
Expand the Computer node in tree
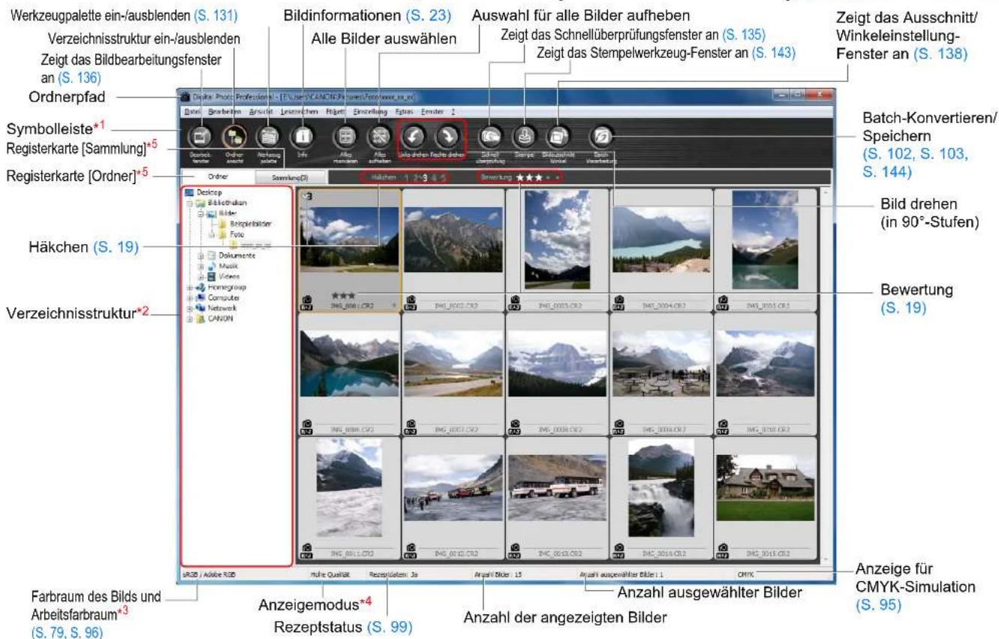coord(188,297)
